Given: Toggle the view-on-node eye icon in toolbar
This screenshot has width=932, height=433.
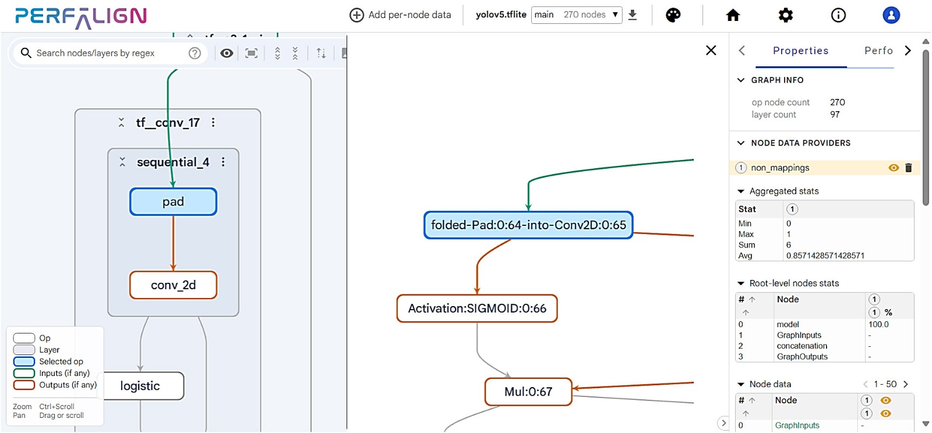Looking at the screenshot, I should pyautogui.click(x=227, y=53).
